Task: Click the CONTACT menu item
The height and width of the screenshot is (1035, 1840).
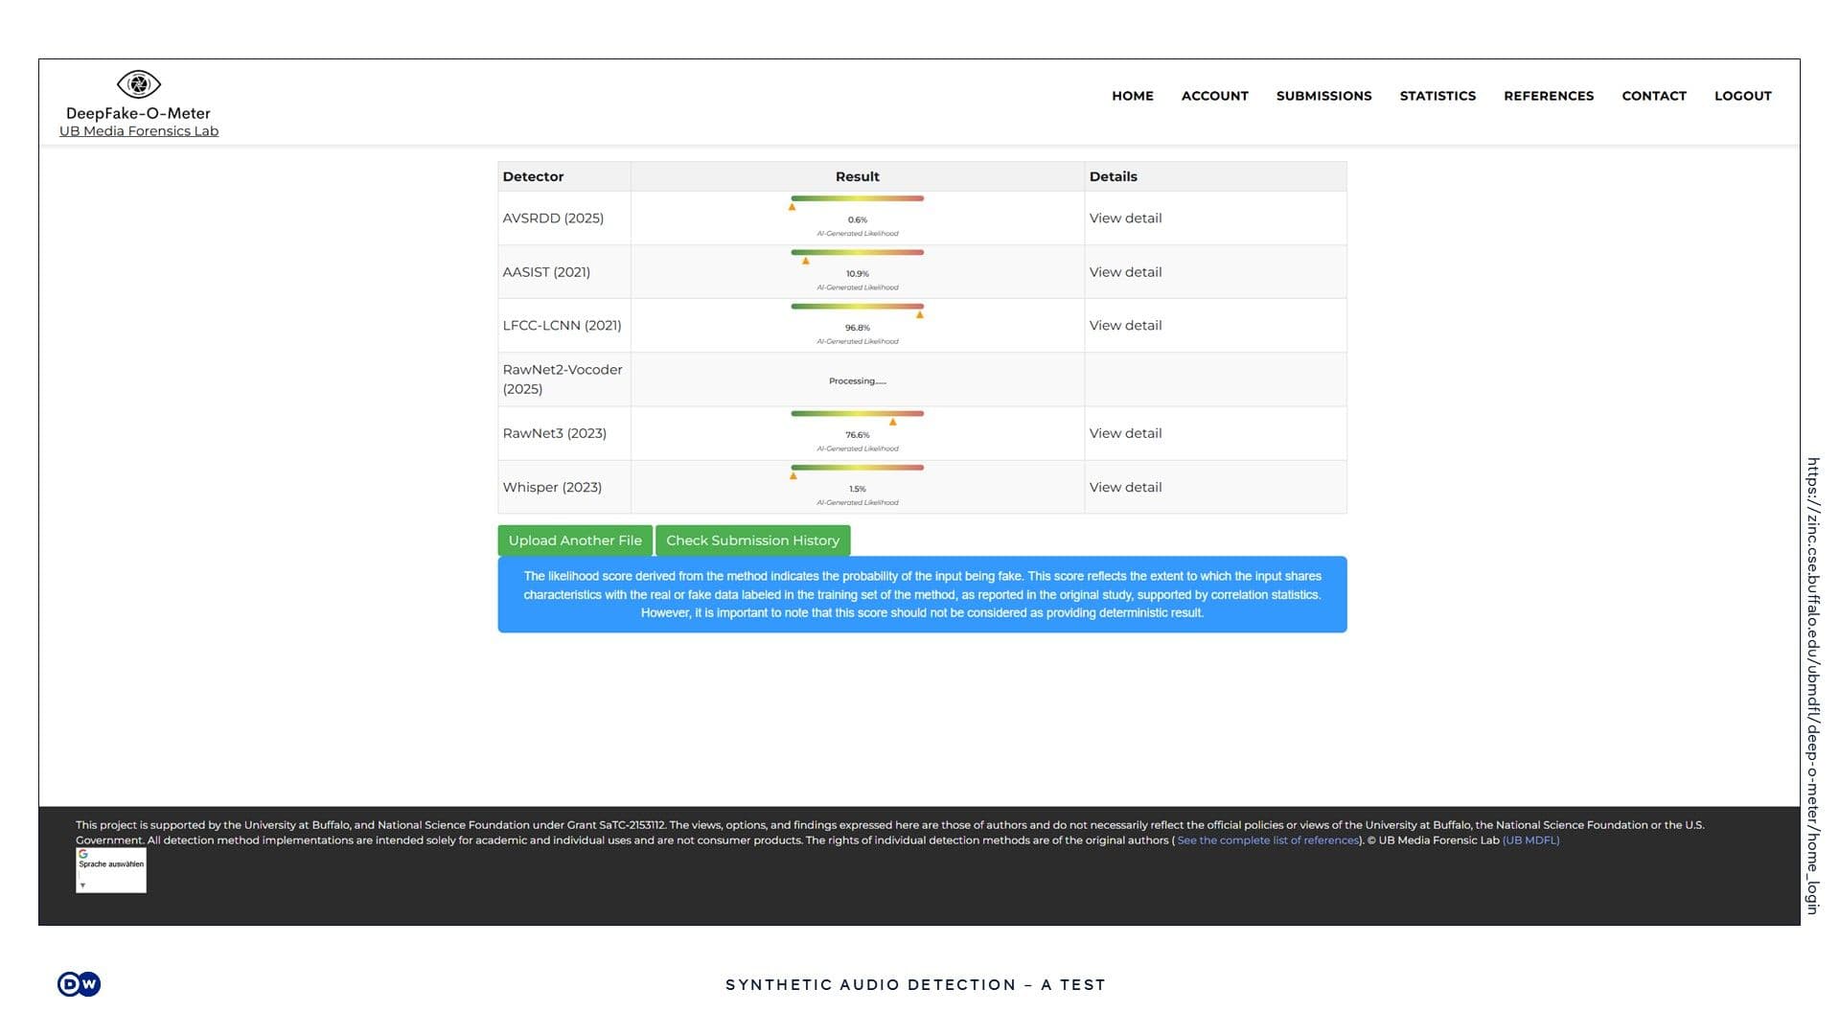Action: (x=1653, y=96)
